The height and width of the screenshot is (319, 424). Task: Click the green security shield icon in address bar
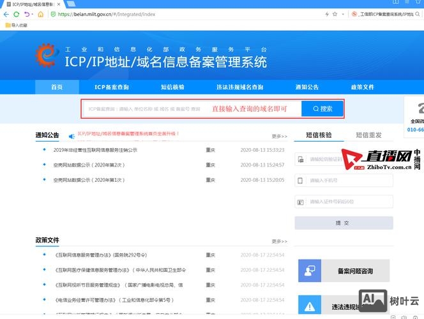click(x=53, y=14)
